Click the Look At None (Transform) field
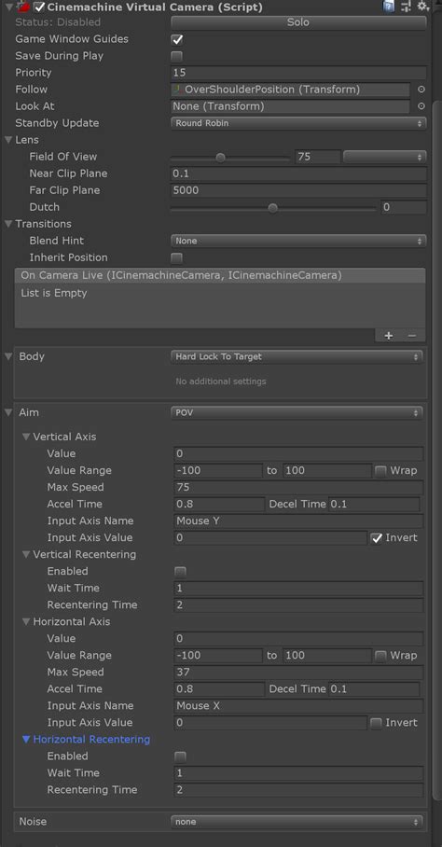Viewport: 442px width, 847px height. (x=290, y=106)
